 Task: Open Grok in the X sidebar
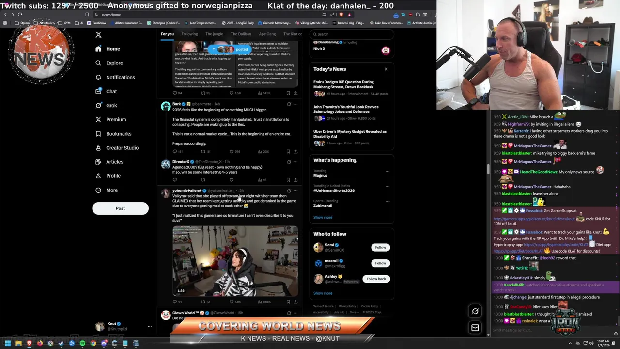pos(106,105)
